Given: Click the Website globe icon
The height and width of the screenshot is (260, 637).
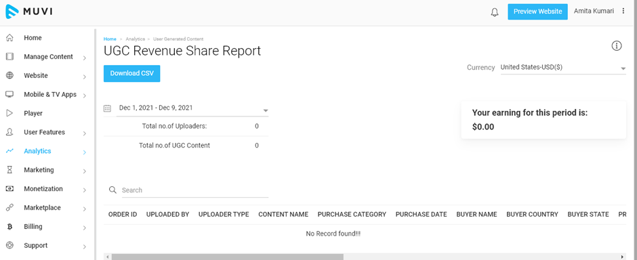Looking at the screenshot, I should pos(9,75).
